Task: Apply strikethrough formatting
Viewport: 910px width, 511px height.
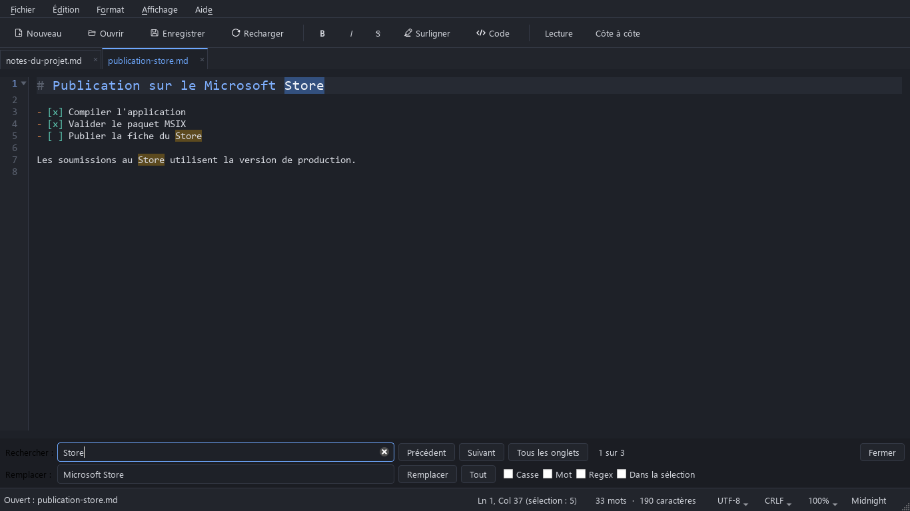Action: click(x=378, y=33)
